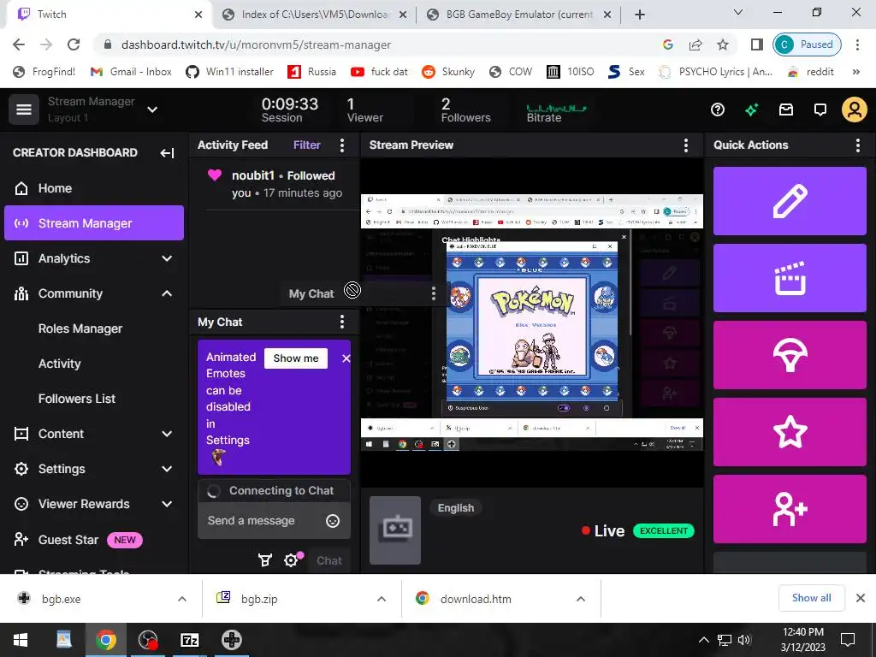Image resolution: width=876 pixels, height=657 pixels.
Task: Click the Chat send button
Action: click(329, 560)
